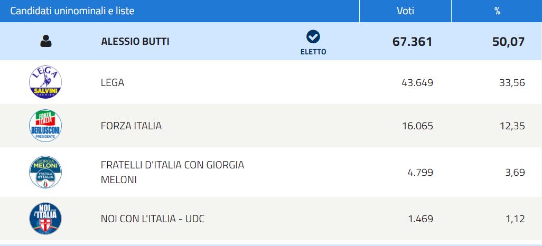Viewport: 542px width, 246px height.
Task: Select the Alessio Butti candidate name
Action: click(x=135, y=41)
